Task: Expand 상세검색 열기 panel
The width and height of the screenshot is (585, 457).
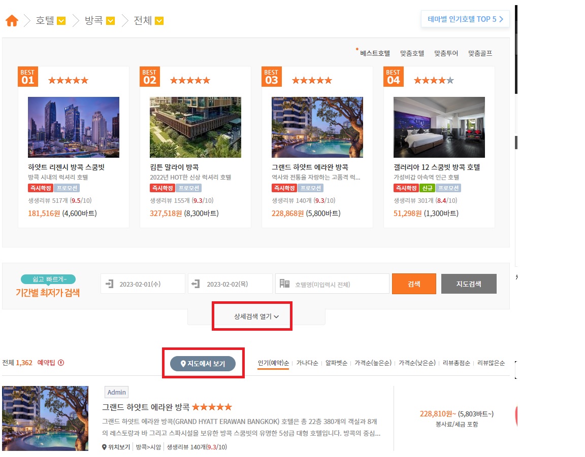Action: [256, 317]
